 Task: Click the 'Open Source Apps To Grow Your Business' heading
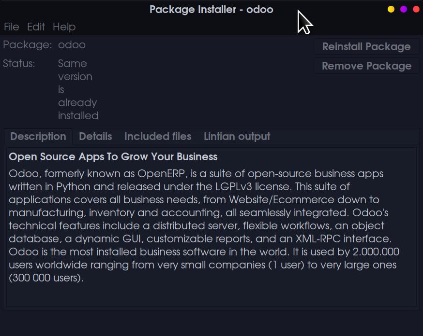(x=113, y=157)
